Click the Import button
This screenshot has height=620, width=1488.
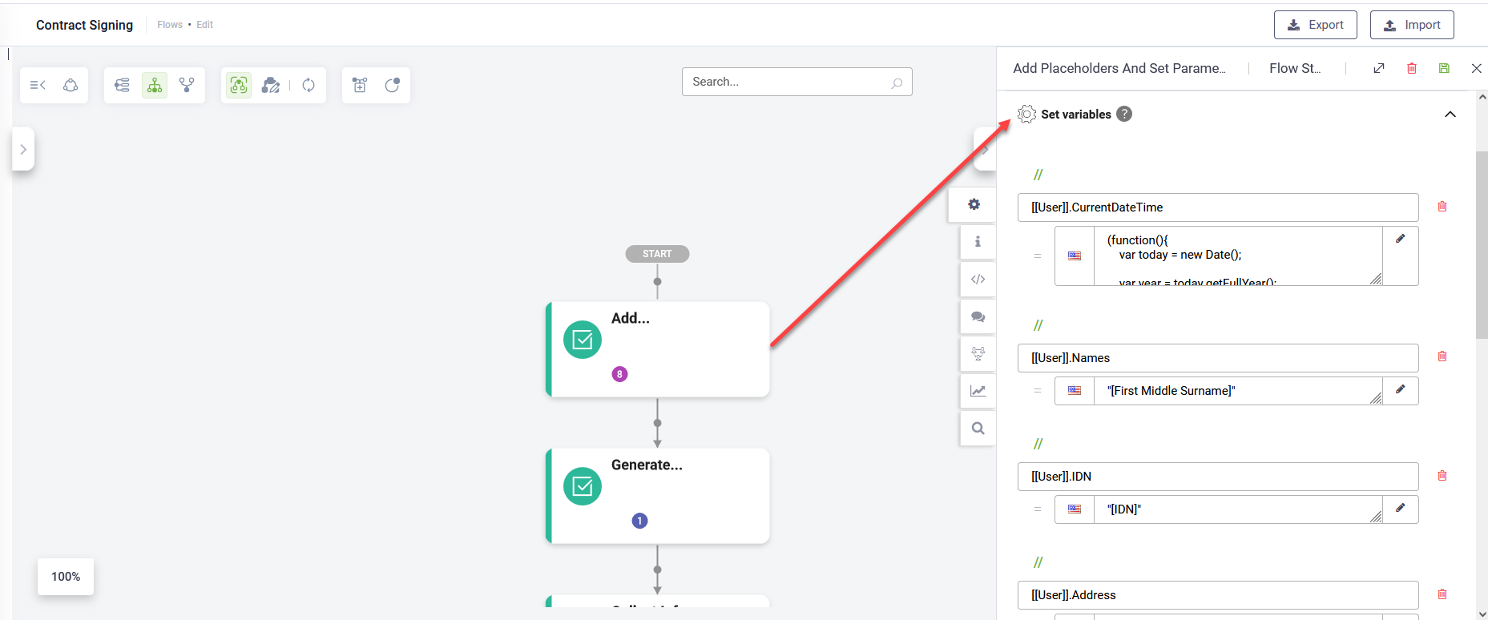(x=1411, y=25)
